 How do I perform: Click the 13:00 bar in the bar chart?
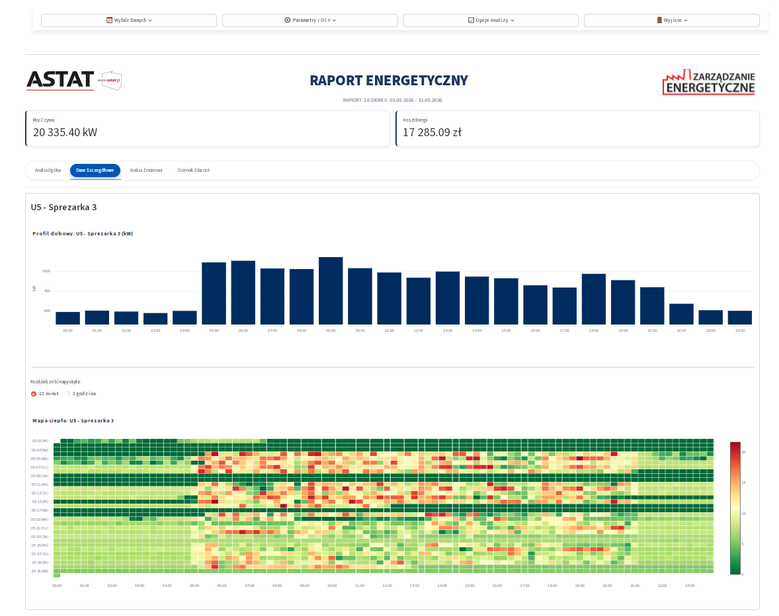pyautogui.click(x=448, y=298)
